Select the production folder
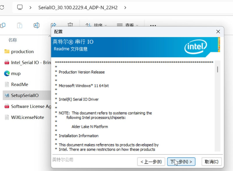Screen dimensions: 233x171 pos(22,52)
